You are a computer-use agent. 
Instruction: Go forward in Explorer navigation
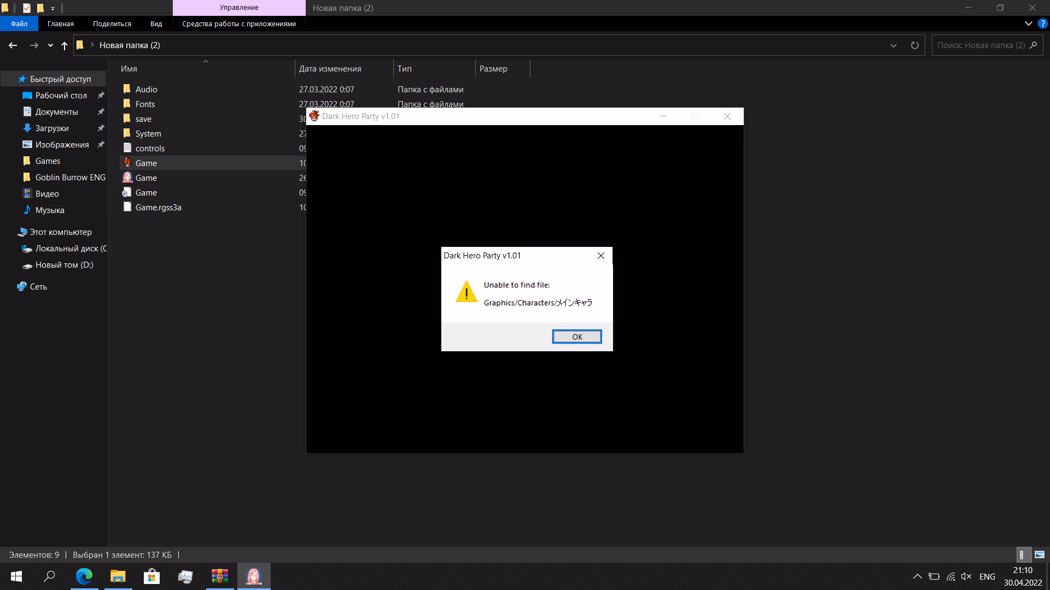(34, 45)
